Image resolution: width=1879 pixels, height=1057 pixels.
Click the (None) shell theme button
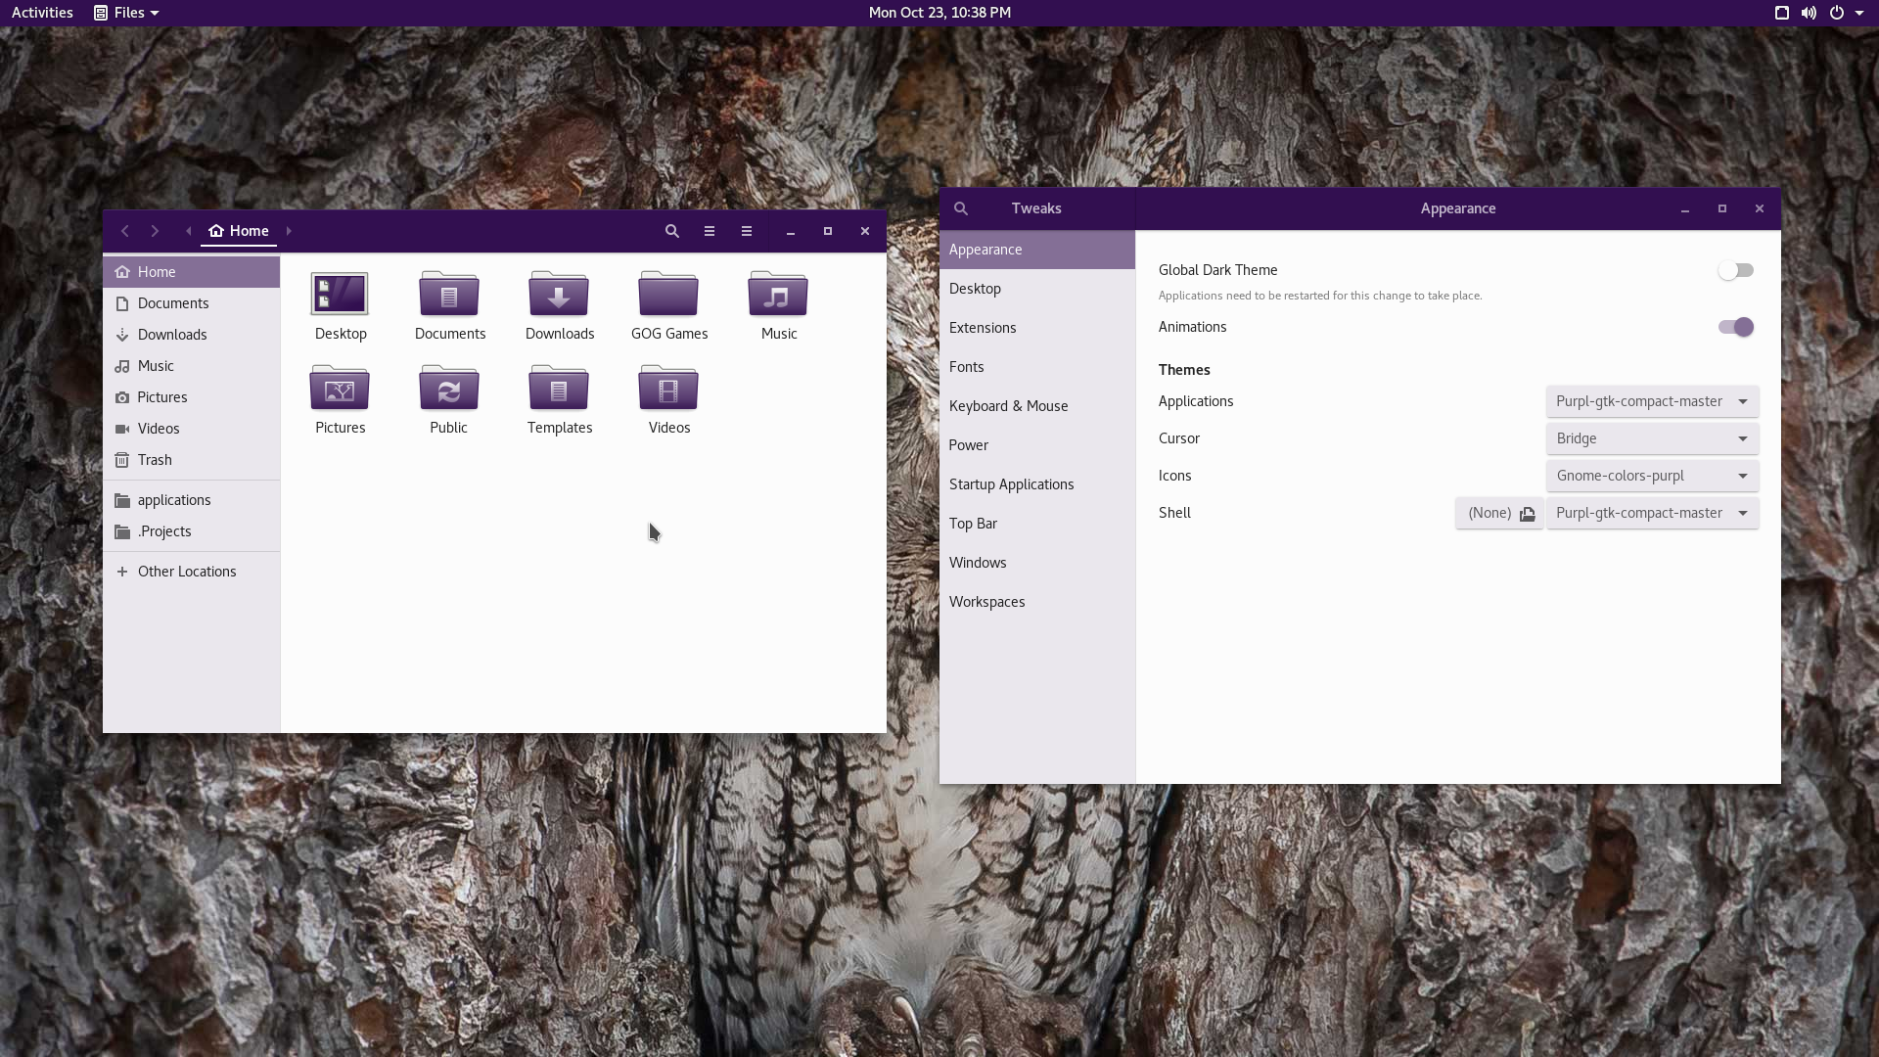click(x=1499, y=513)
